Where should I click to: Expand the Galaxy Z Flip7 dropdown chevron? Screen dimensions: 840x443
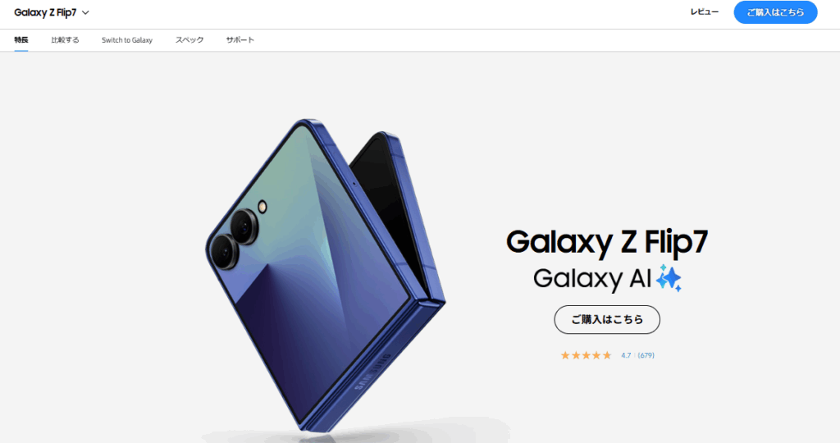click(85, 13)
